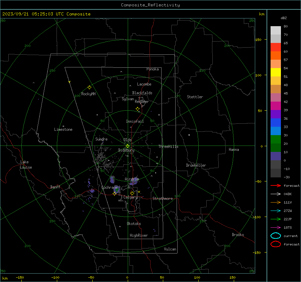Click the green echo cell east of Cochrane
The height and width of the screenshot is (282, 301).
(116, 190)
